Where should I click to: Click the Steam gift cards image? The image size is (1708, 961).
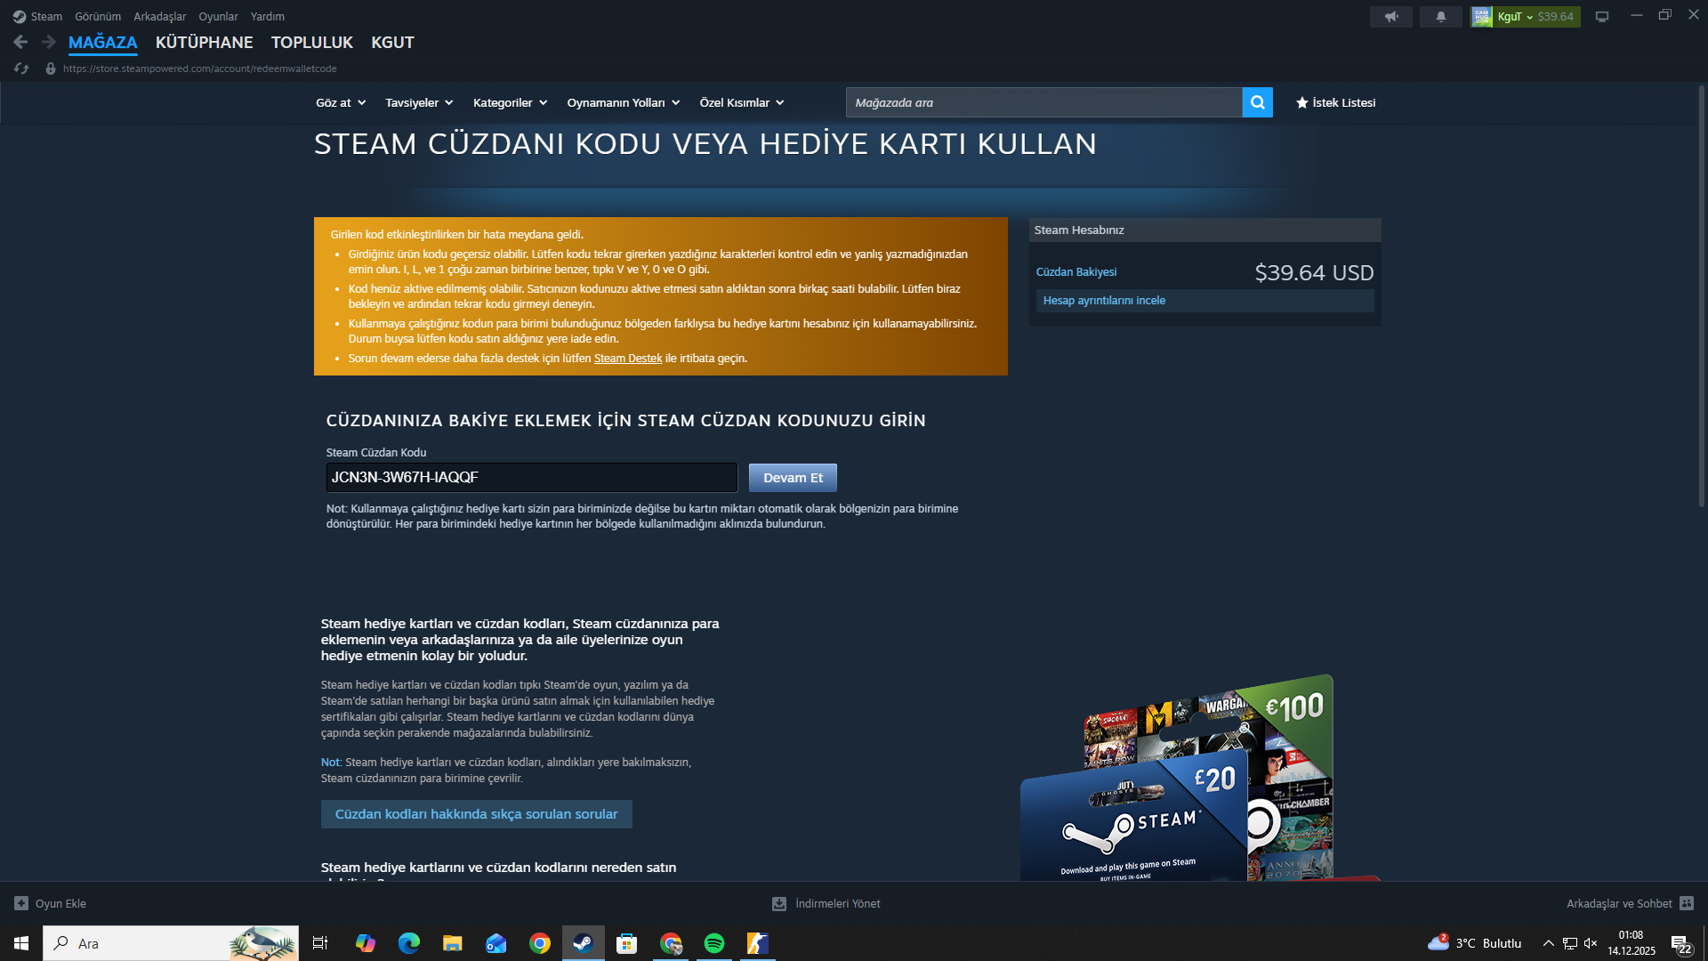coord(1200,778)
